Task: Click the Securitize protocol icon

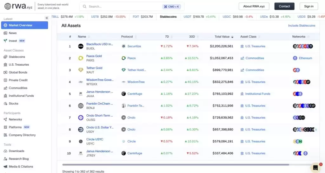Action: 123,46
